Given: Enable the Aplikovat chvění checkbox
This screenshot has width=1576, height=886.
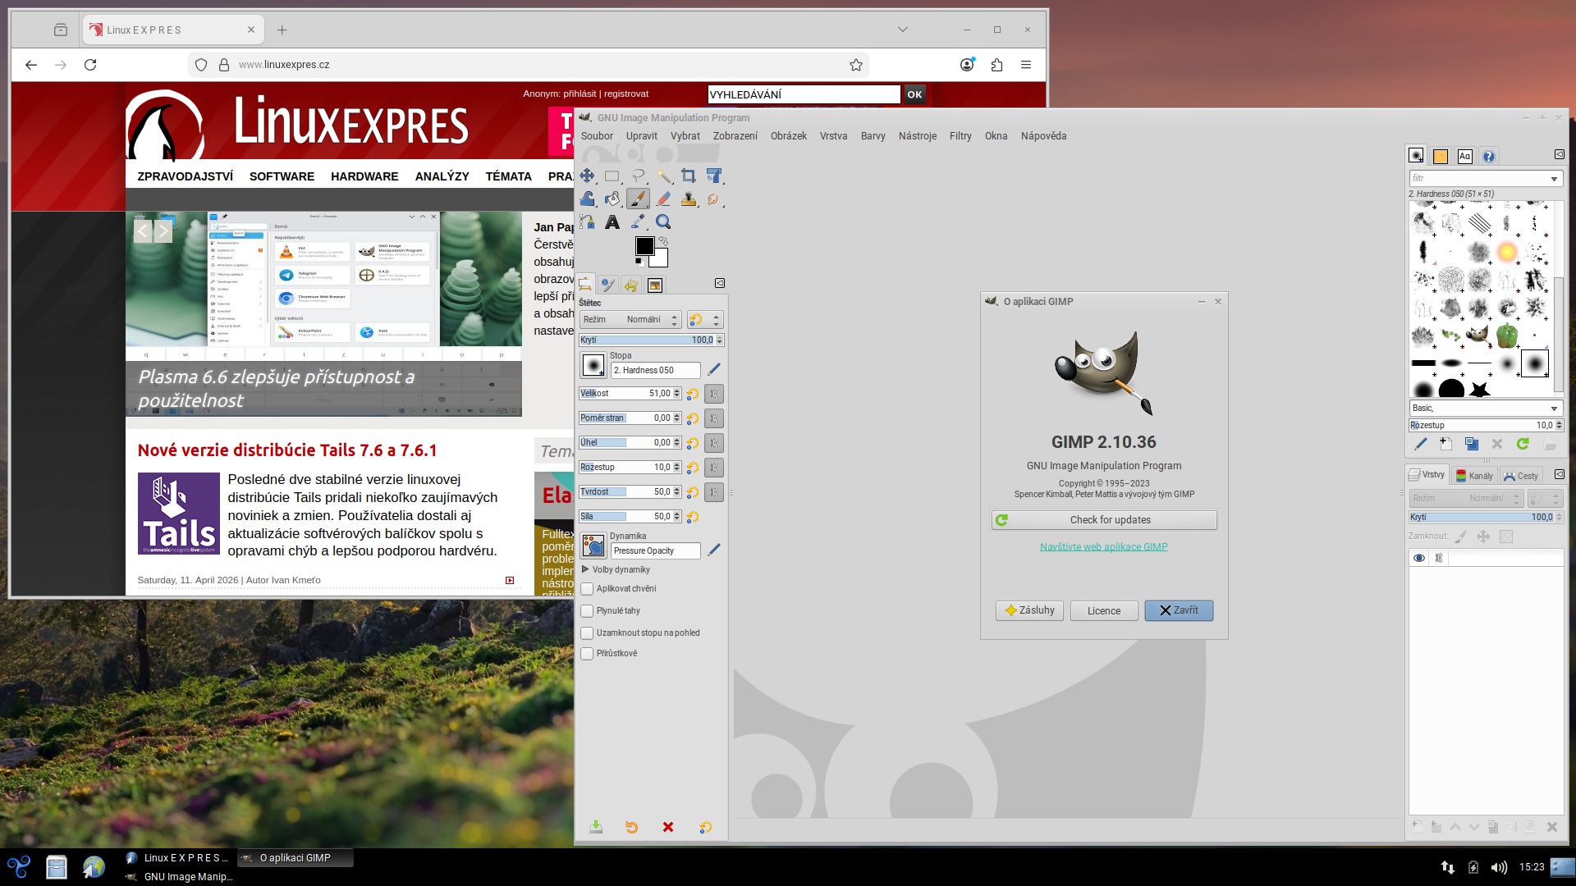Looking at the screenshot, I should point(587,589).
